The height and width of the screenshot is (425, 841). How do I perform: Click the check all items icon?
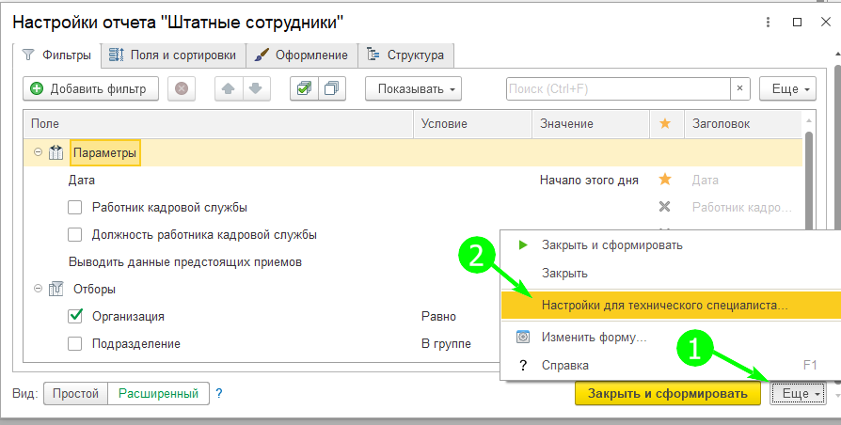(303, 89)
